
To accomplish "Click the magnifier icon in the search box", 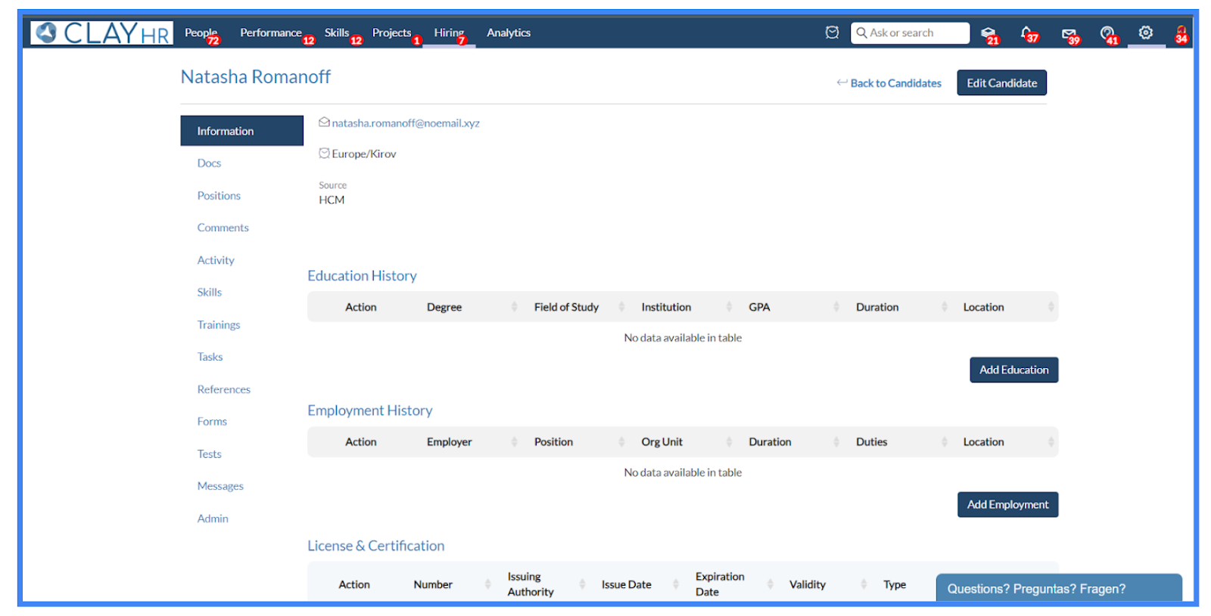I will [861, 33].
